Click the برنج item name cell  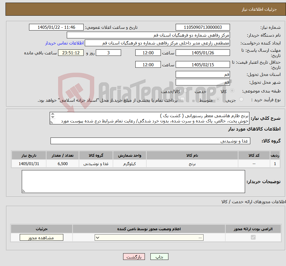click(192, 164)
